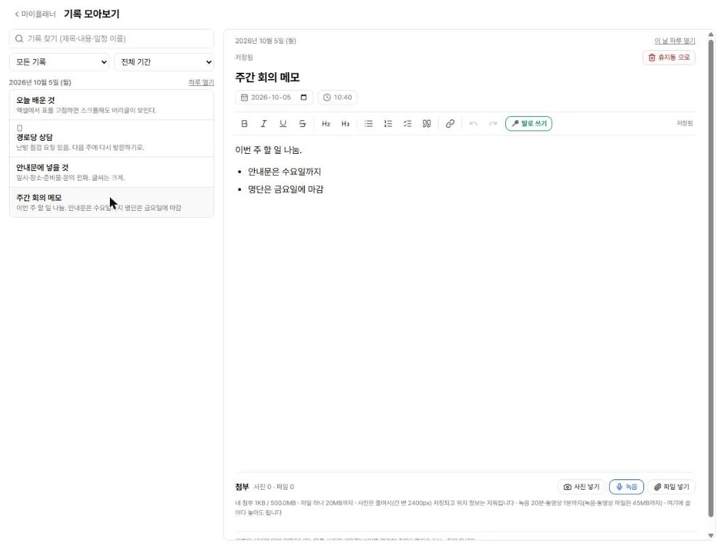This screenshot has width=721, height=546.
Task: Open the 하루 열기 link in the list
Action: point(201,82)
